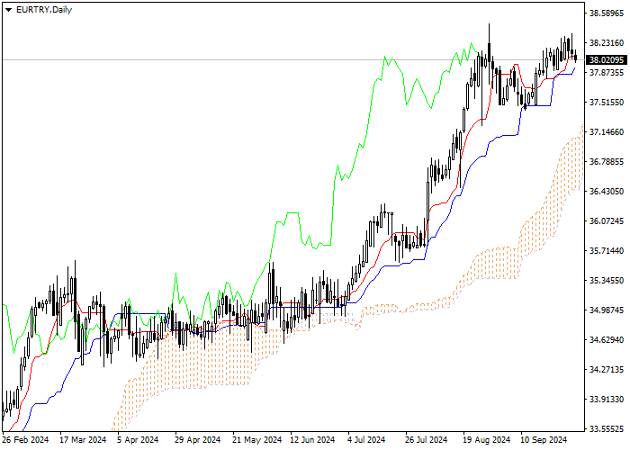Image resolution: width=630 pixels, height=450 pixels.
Task: Click the 36.43050 price axis label
Action: 607,191
